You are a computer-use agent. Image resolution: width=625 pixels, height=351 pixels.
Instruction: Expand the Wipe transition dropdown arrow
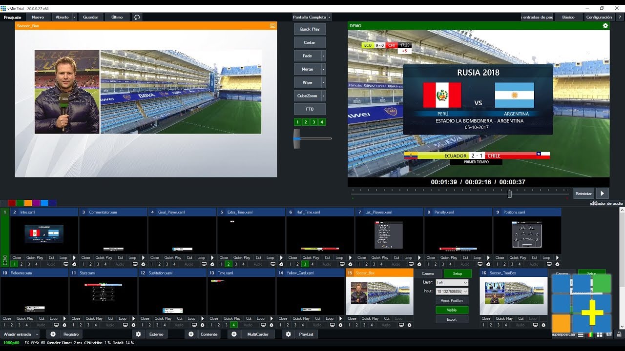(x=323, y=82)
